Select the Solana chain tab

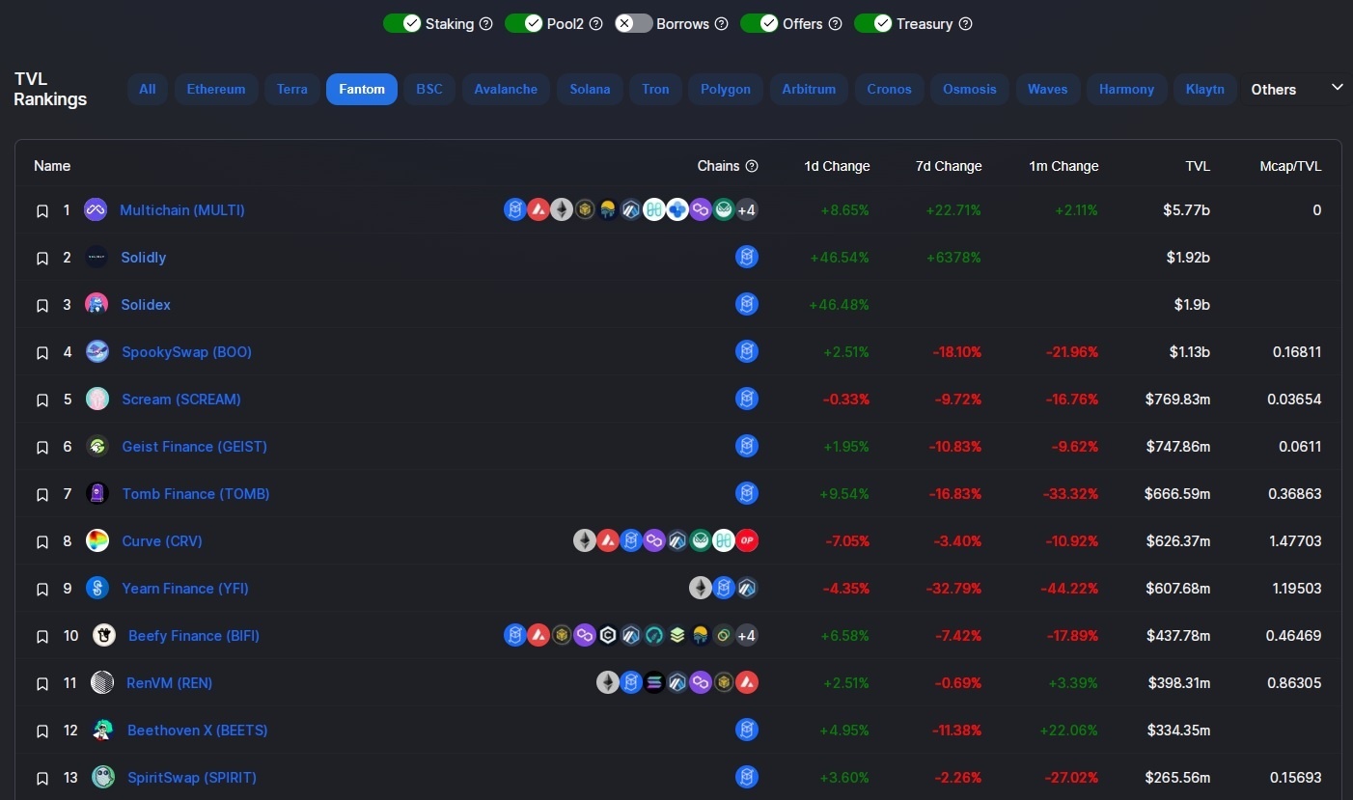[x=590, y=89]
